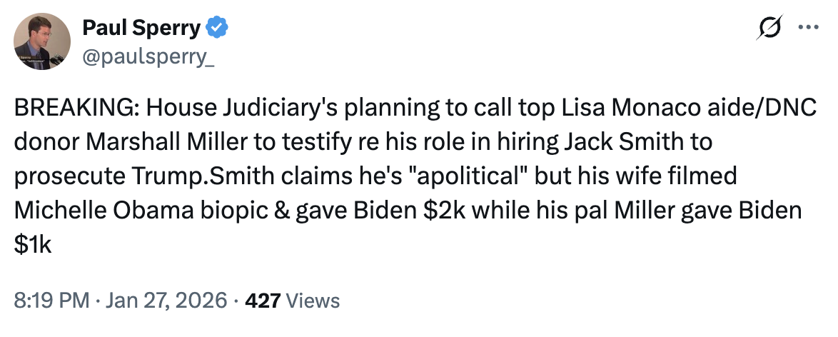Viewport: 838px width, 337px height.
Task: Click the 427 view count number
Action: pyautogui.click(x=263, y=301)
